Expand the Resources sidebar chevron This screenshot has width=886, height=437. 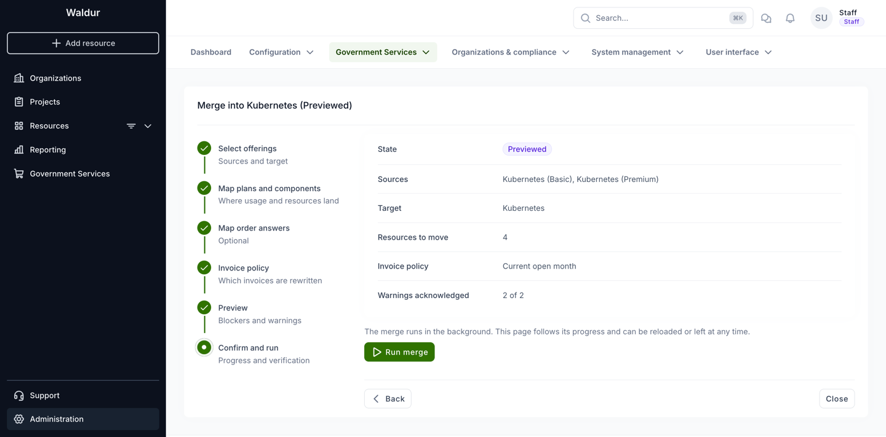click(x=148, y=126)
